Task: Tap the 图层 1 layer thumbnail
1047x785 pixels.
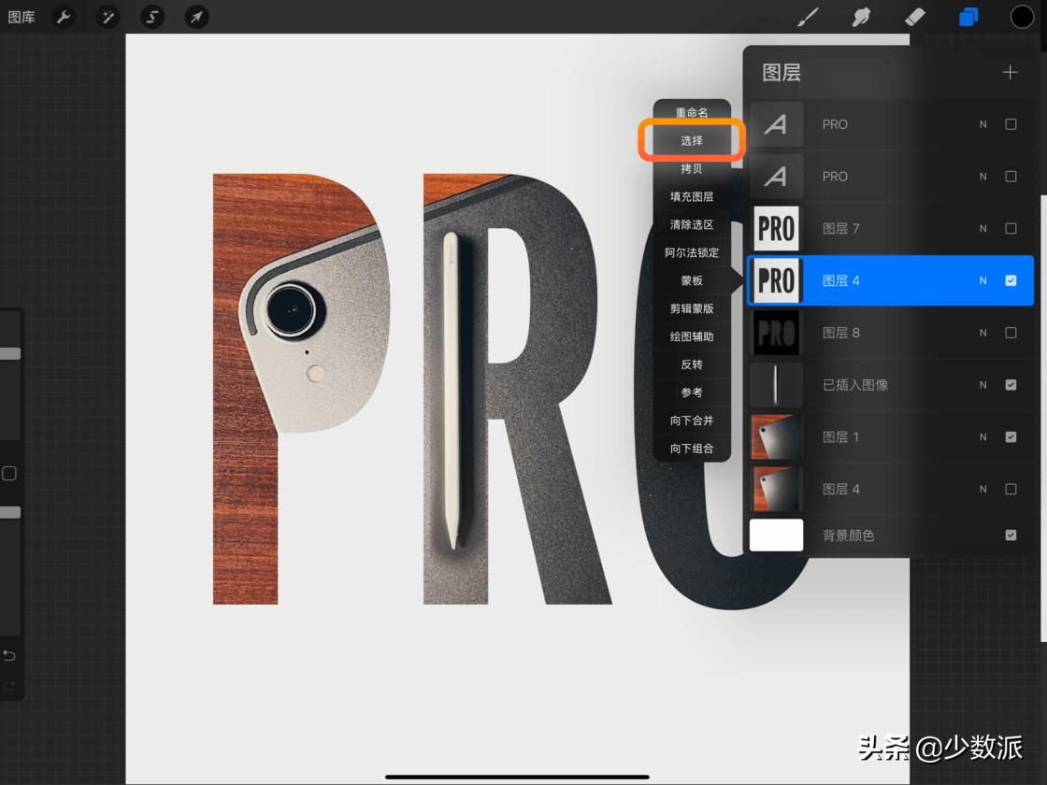Action: click(776, 437)
